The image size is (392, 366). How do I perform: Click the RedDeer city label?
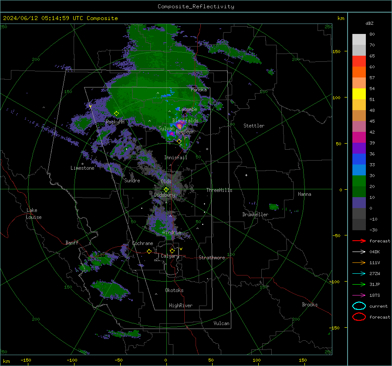[x=185, y=132]
